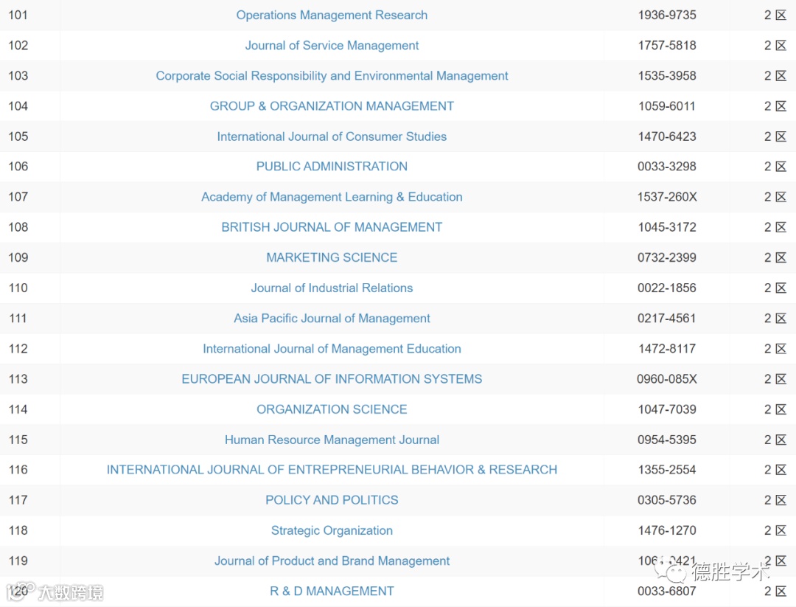Open International Journal of Consumer Studies
This screenshot has height=607, width=796.
pyautogui.click(x=332, y=136)
